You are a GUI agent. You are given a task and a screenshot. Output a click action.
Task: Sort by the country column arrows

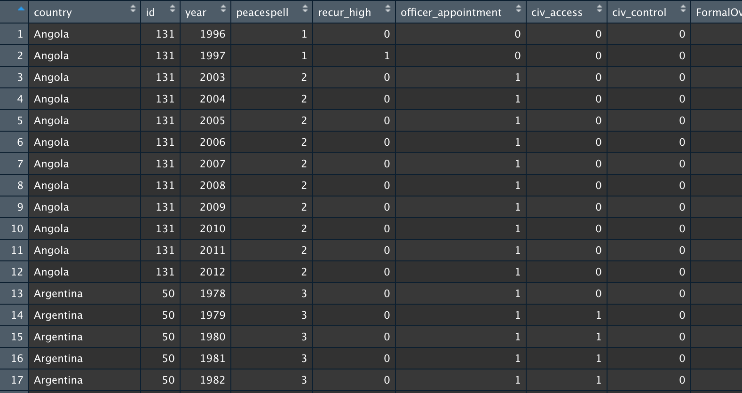[x=133, y=8]
